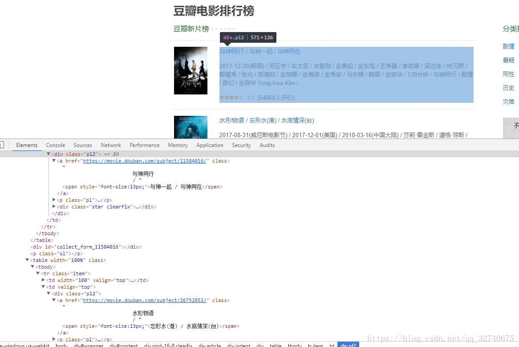The height and width of the screenshot is (347, 519).
Task: Collapse the tr class="item" node
Action: [38, 273]
